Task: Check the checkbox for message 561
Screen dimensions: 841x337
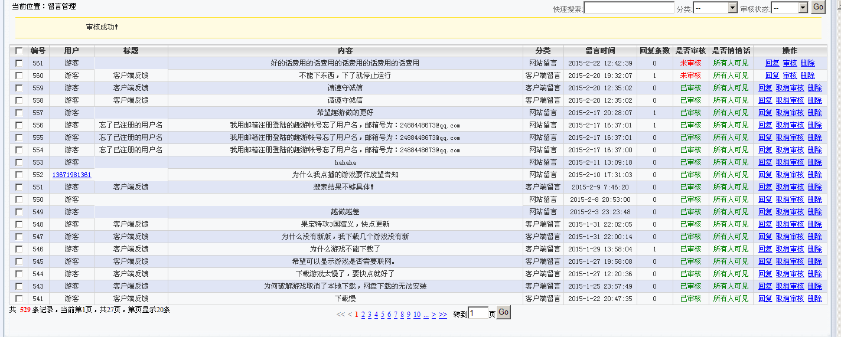Action: [19, 63]
